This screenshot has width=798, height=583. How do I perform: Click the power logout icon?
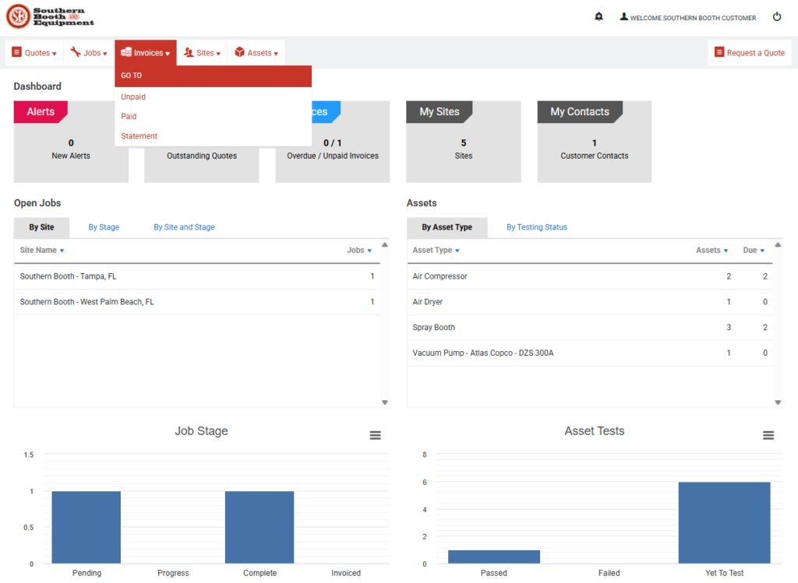(x=777, y=17)
